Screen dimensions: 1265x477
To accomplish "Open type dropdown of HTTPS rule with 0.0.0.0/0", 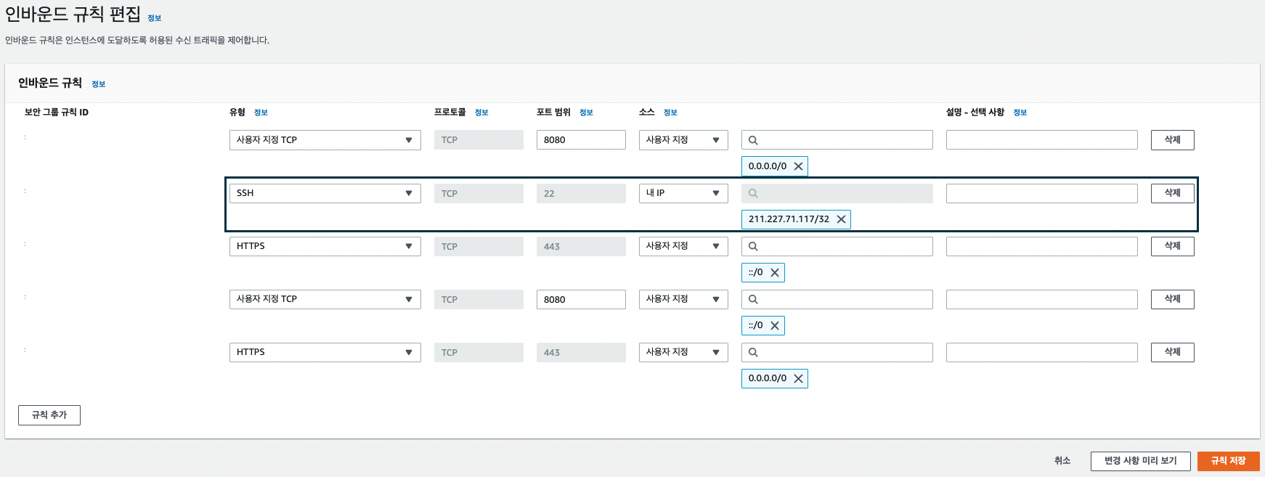I will pyautogui.click(x=325, y=352).
